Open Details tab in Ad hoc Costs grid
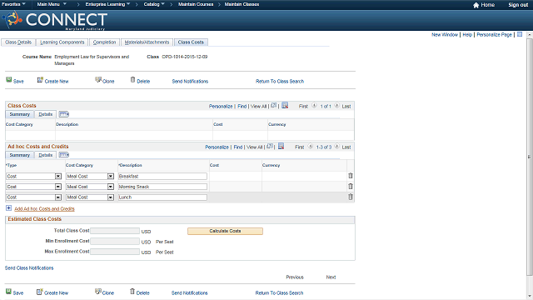The width and height of the screenshot is (533, 300). (46, 155)
